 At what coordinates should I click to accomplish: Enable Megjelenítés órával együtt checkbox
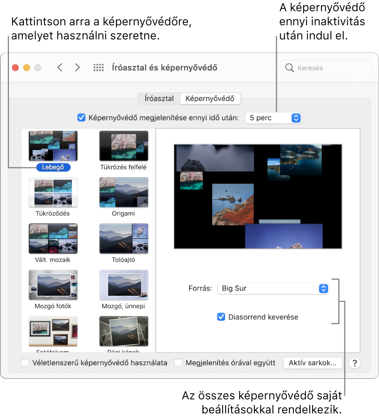[x=178, y=363]
